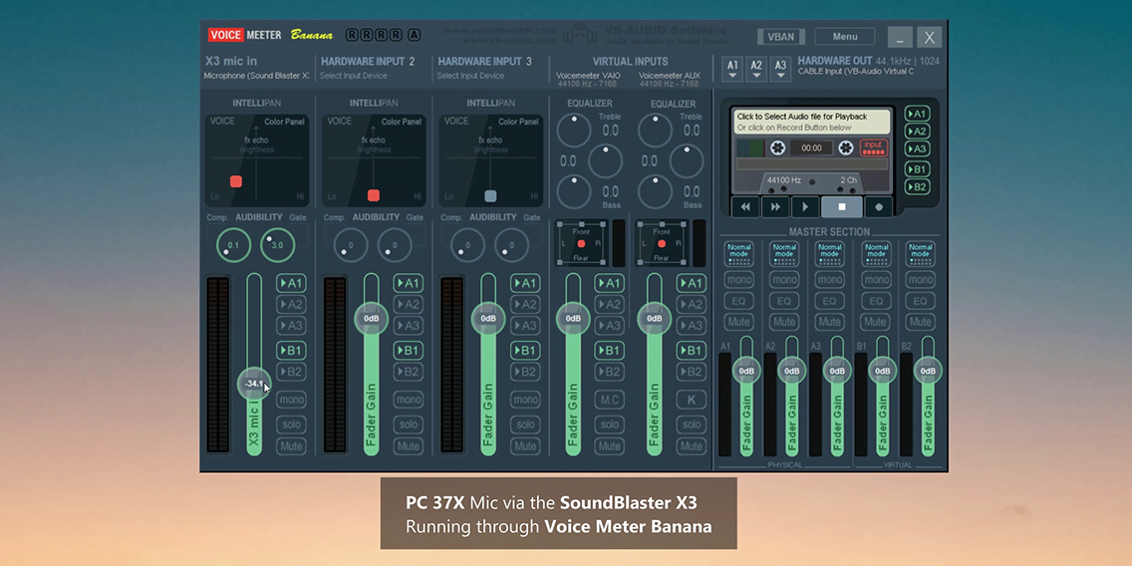The height and width of the screenshot is (566, 1132).
Task: Rewind the cassette recorder
Action: (745, 206)
